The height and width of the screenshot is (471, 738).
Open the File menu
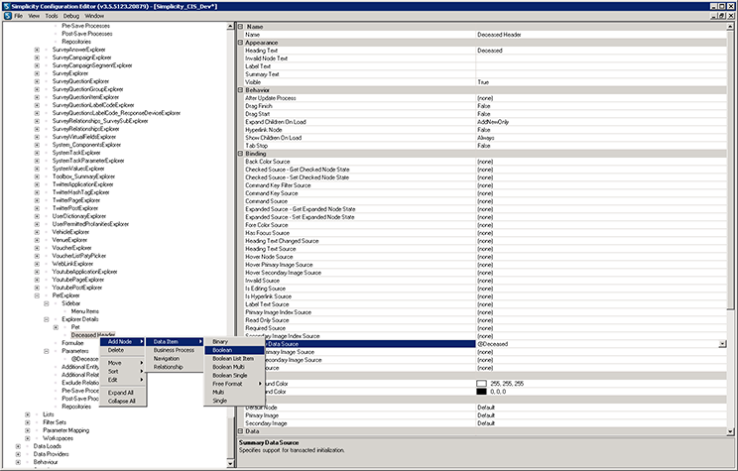tap(19, 16)
